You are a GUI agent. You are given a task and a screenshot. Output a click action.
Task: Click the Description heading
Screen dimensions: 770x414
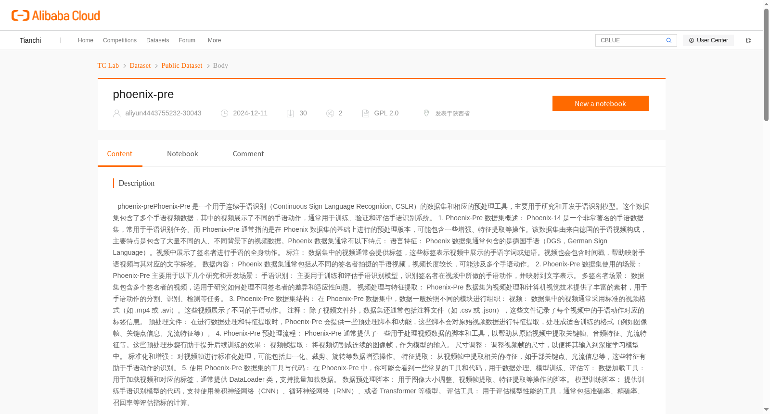coord(137,183)
